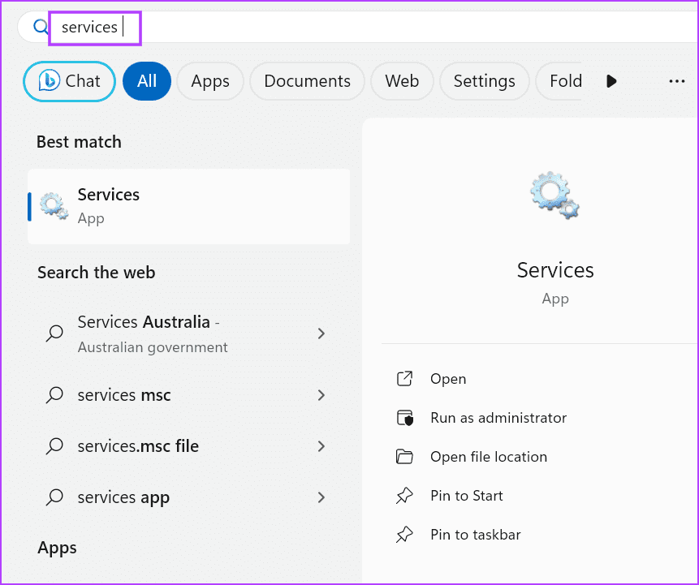
Task: Click the 'Apps' section heading at bottom
Action: click(57, 548)
